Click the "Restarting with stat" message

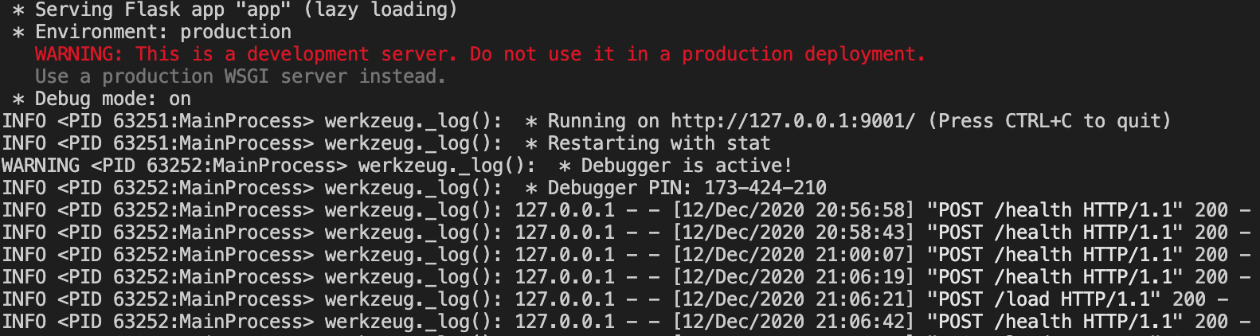pyautogui.click(x=659, y=143)
